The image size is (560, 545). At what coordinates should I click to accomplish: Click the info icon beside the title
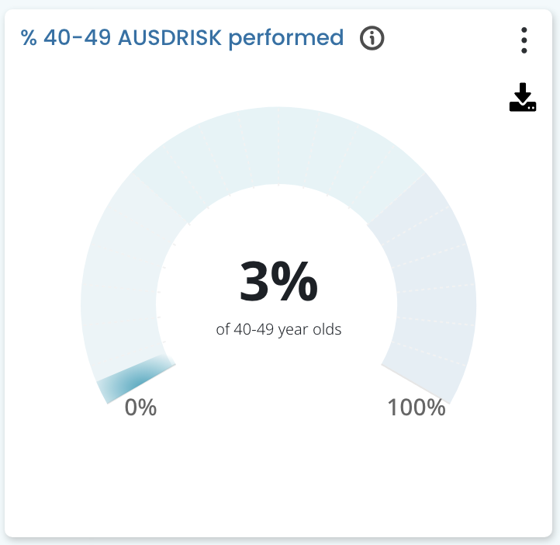pos(372,37)
